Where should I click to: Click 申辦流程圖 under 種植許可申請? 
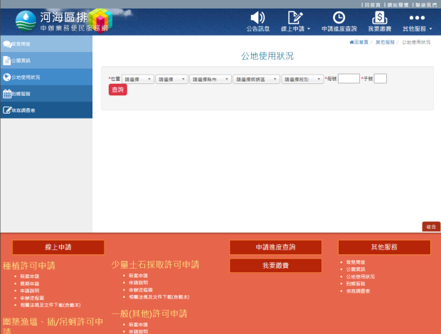32,298
